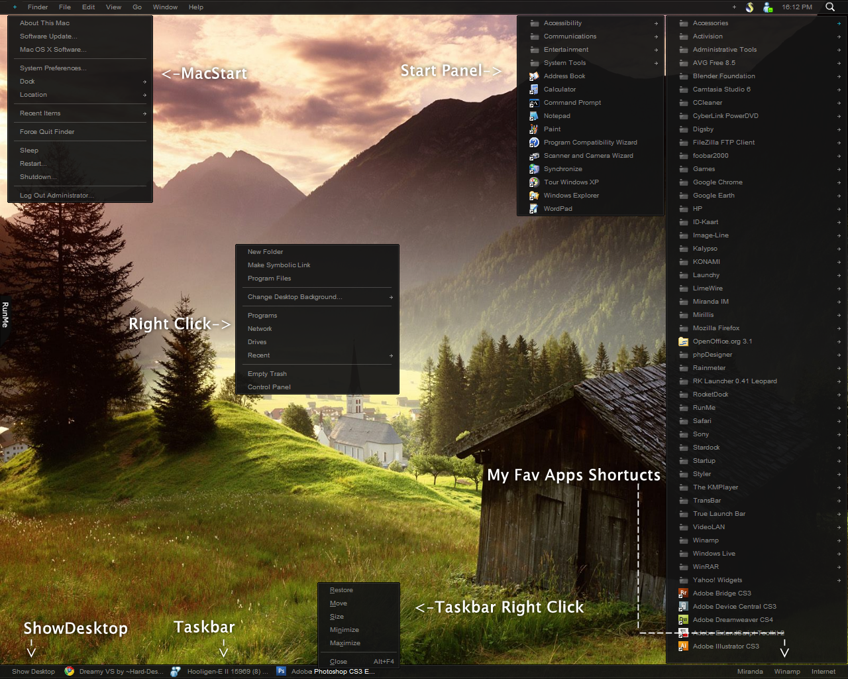
Task: Expand the System Tools folder
Action: (564, 63)
